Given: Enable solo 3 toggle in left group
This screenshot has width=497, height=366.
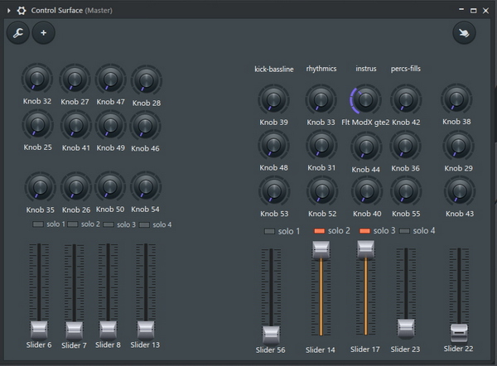Looking at the screenshot, I should 109,224.
